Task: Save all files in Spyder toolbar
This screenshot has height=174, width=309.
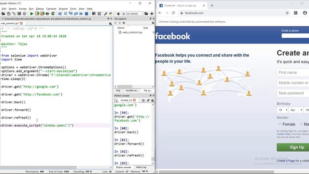Action: (x=14, y=14)
